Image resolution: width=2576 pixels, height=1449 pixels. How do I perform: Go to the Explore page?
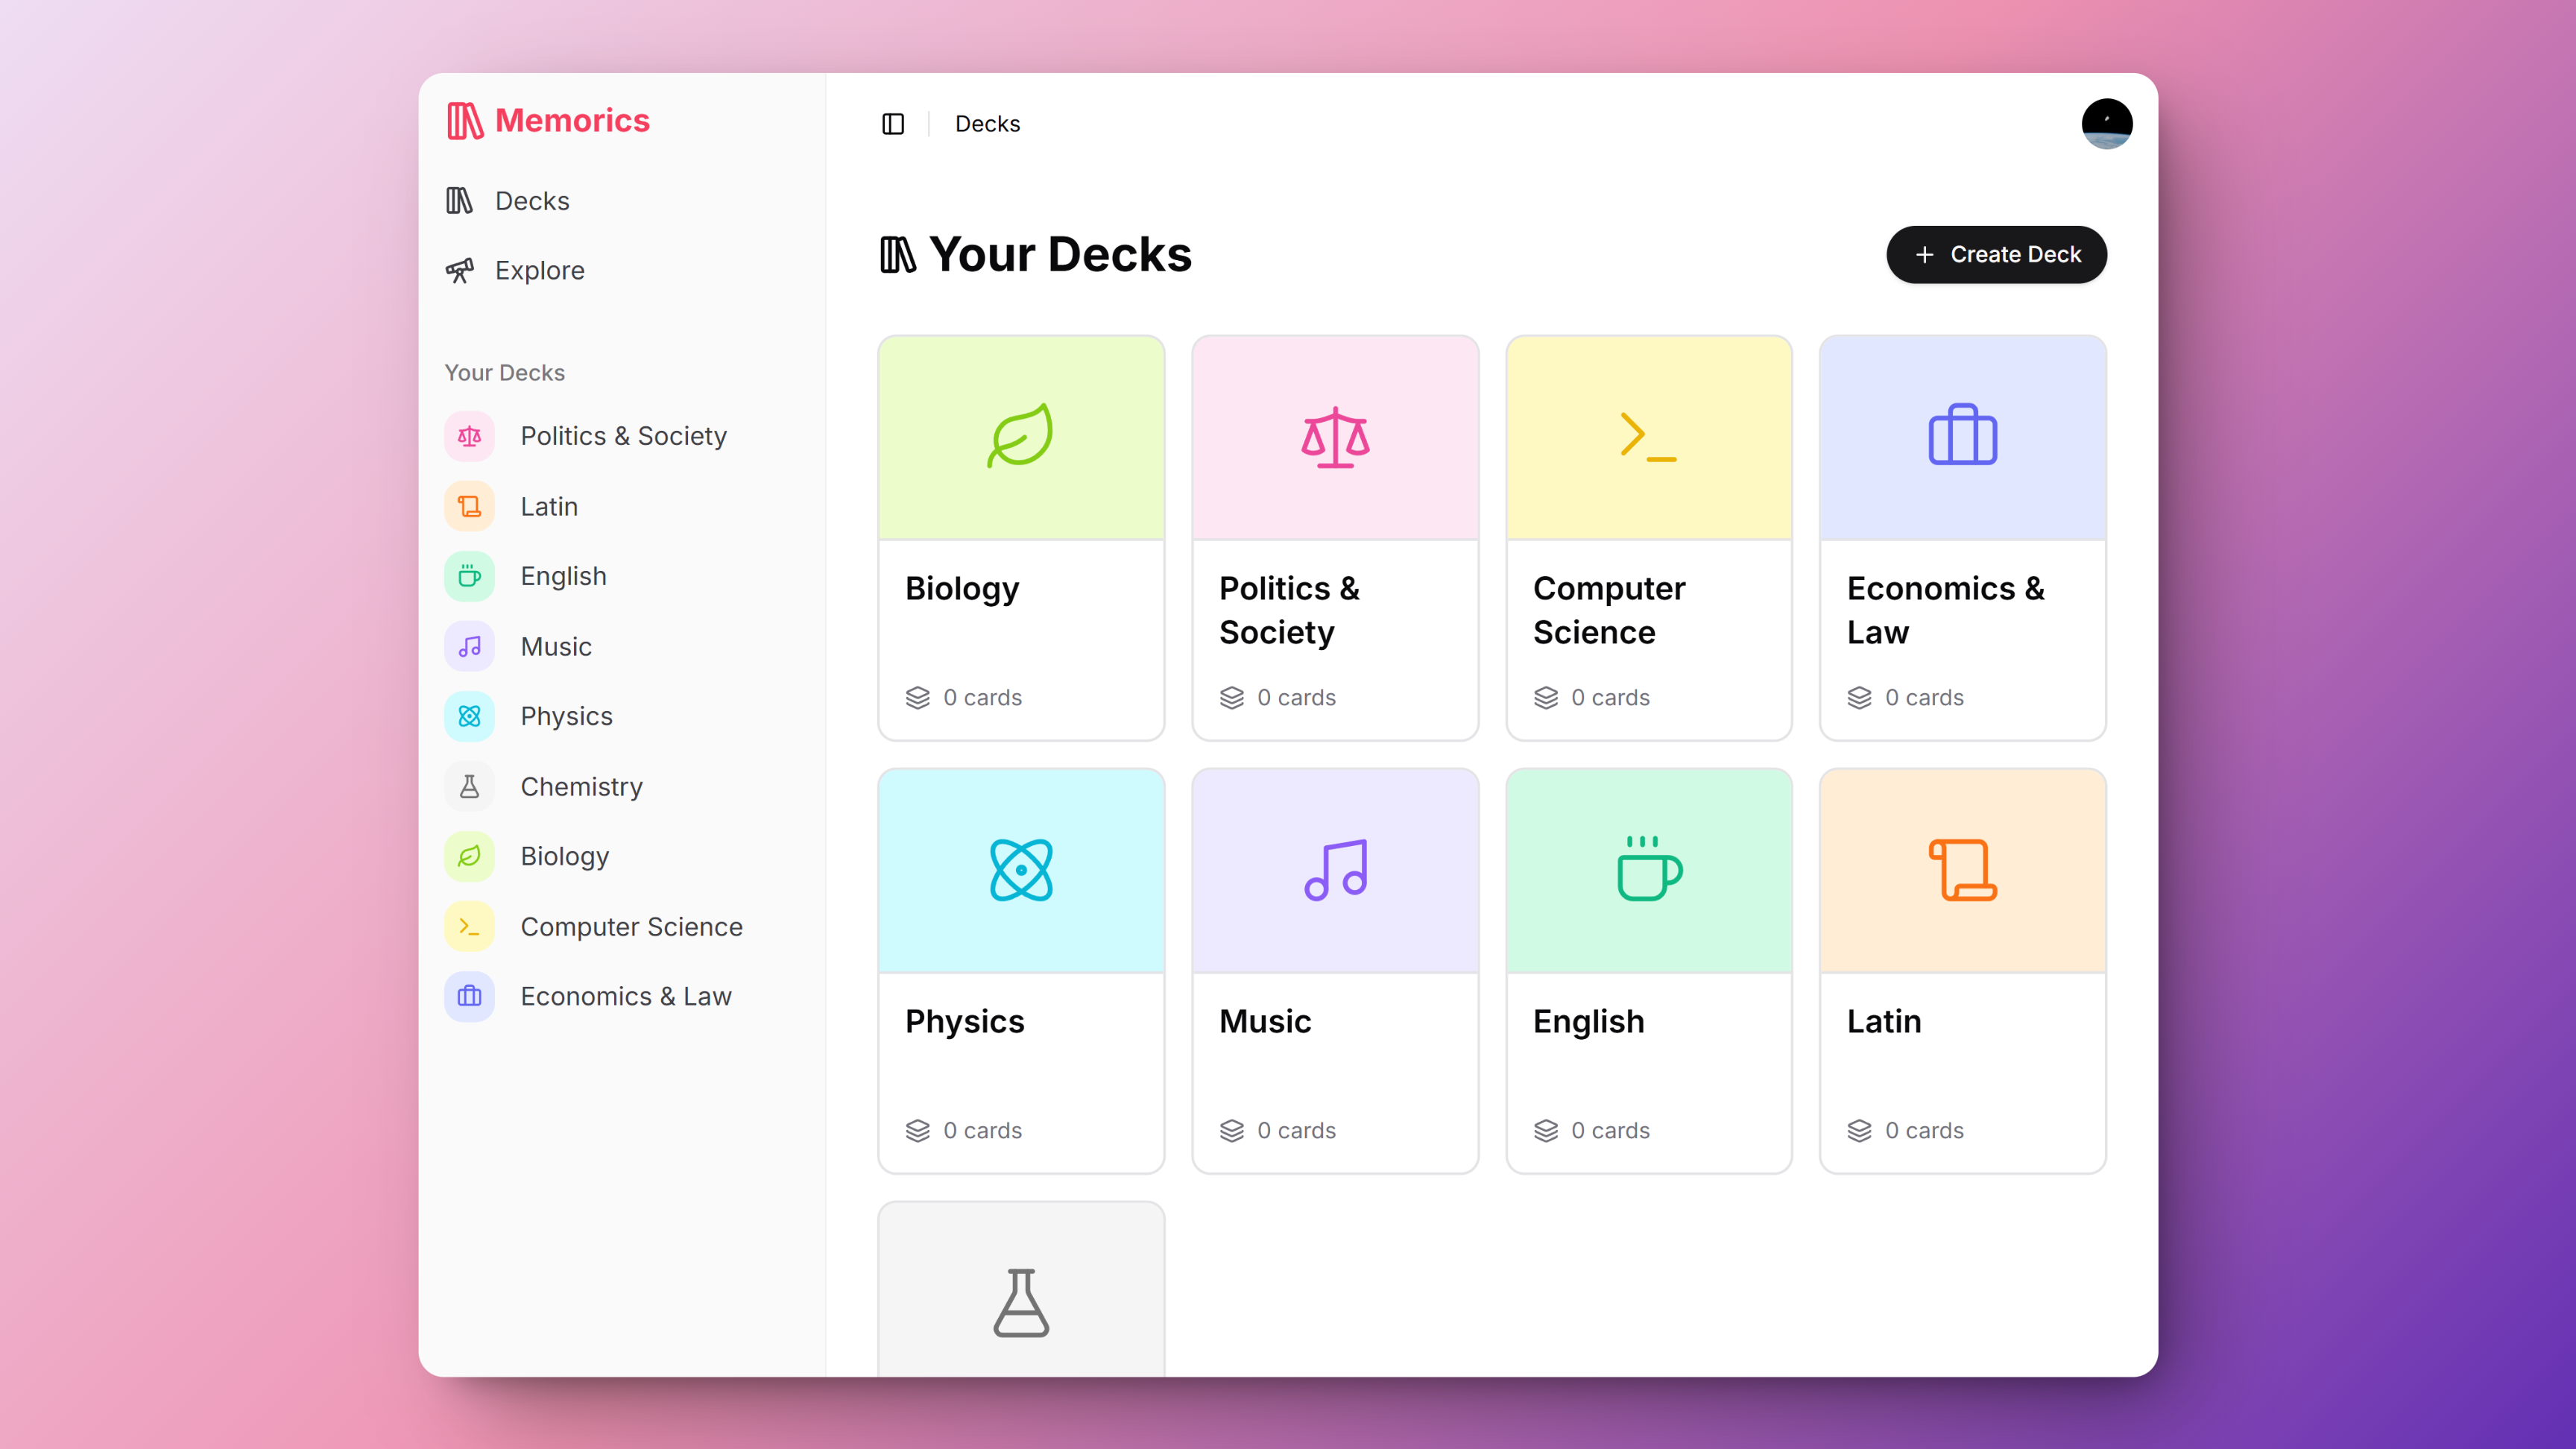(539, 271)
